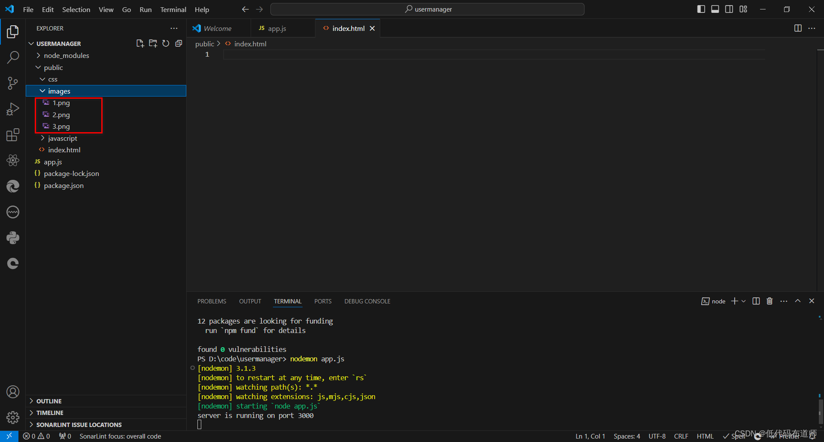
Task: Open the Explorer view in activity bar
Action: [13, 31]
